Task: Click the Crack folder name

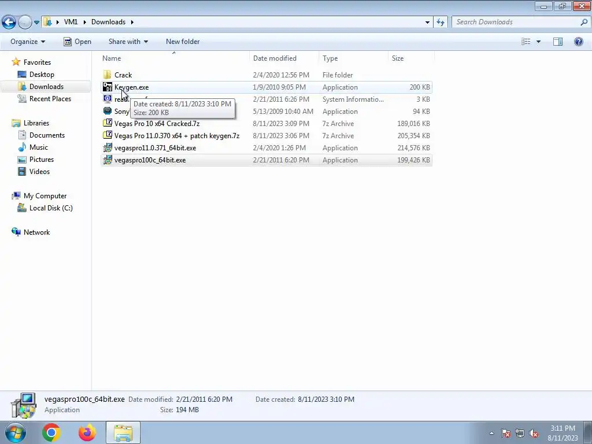Action: click(x=123, y=75)
